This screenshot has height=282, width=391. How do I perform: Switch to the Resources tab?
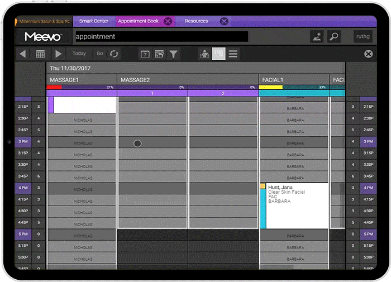[x=196, y=21]
